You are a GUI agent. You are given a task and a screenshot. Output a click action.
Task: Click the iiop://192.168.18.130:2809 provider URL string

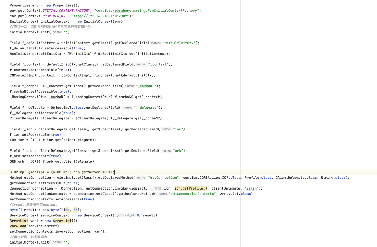[101, 16]
